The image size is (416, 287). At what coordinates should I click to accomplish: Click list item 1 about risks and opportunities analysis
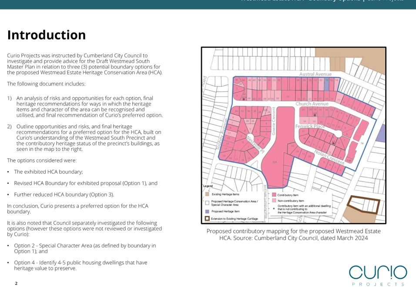click(89, 107)
